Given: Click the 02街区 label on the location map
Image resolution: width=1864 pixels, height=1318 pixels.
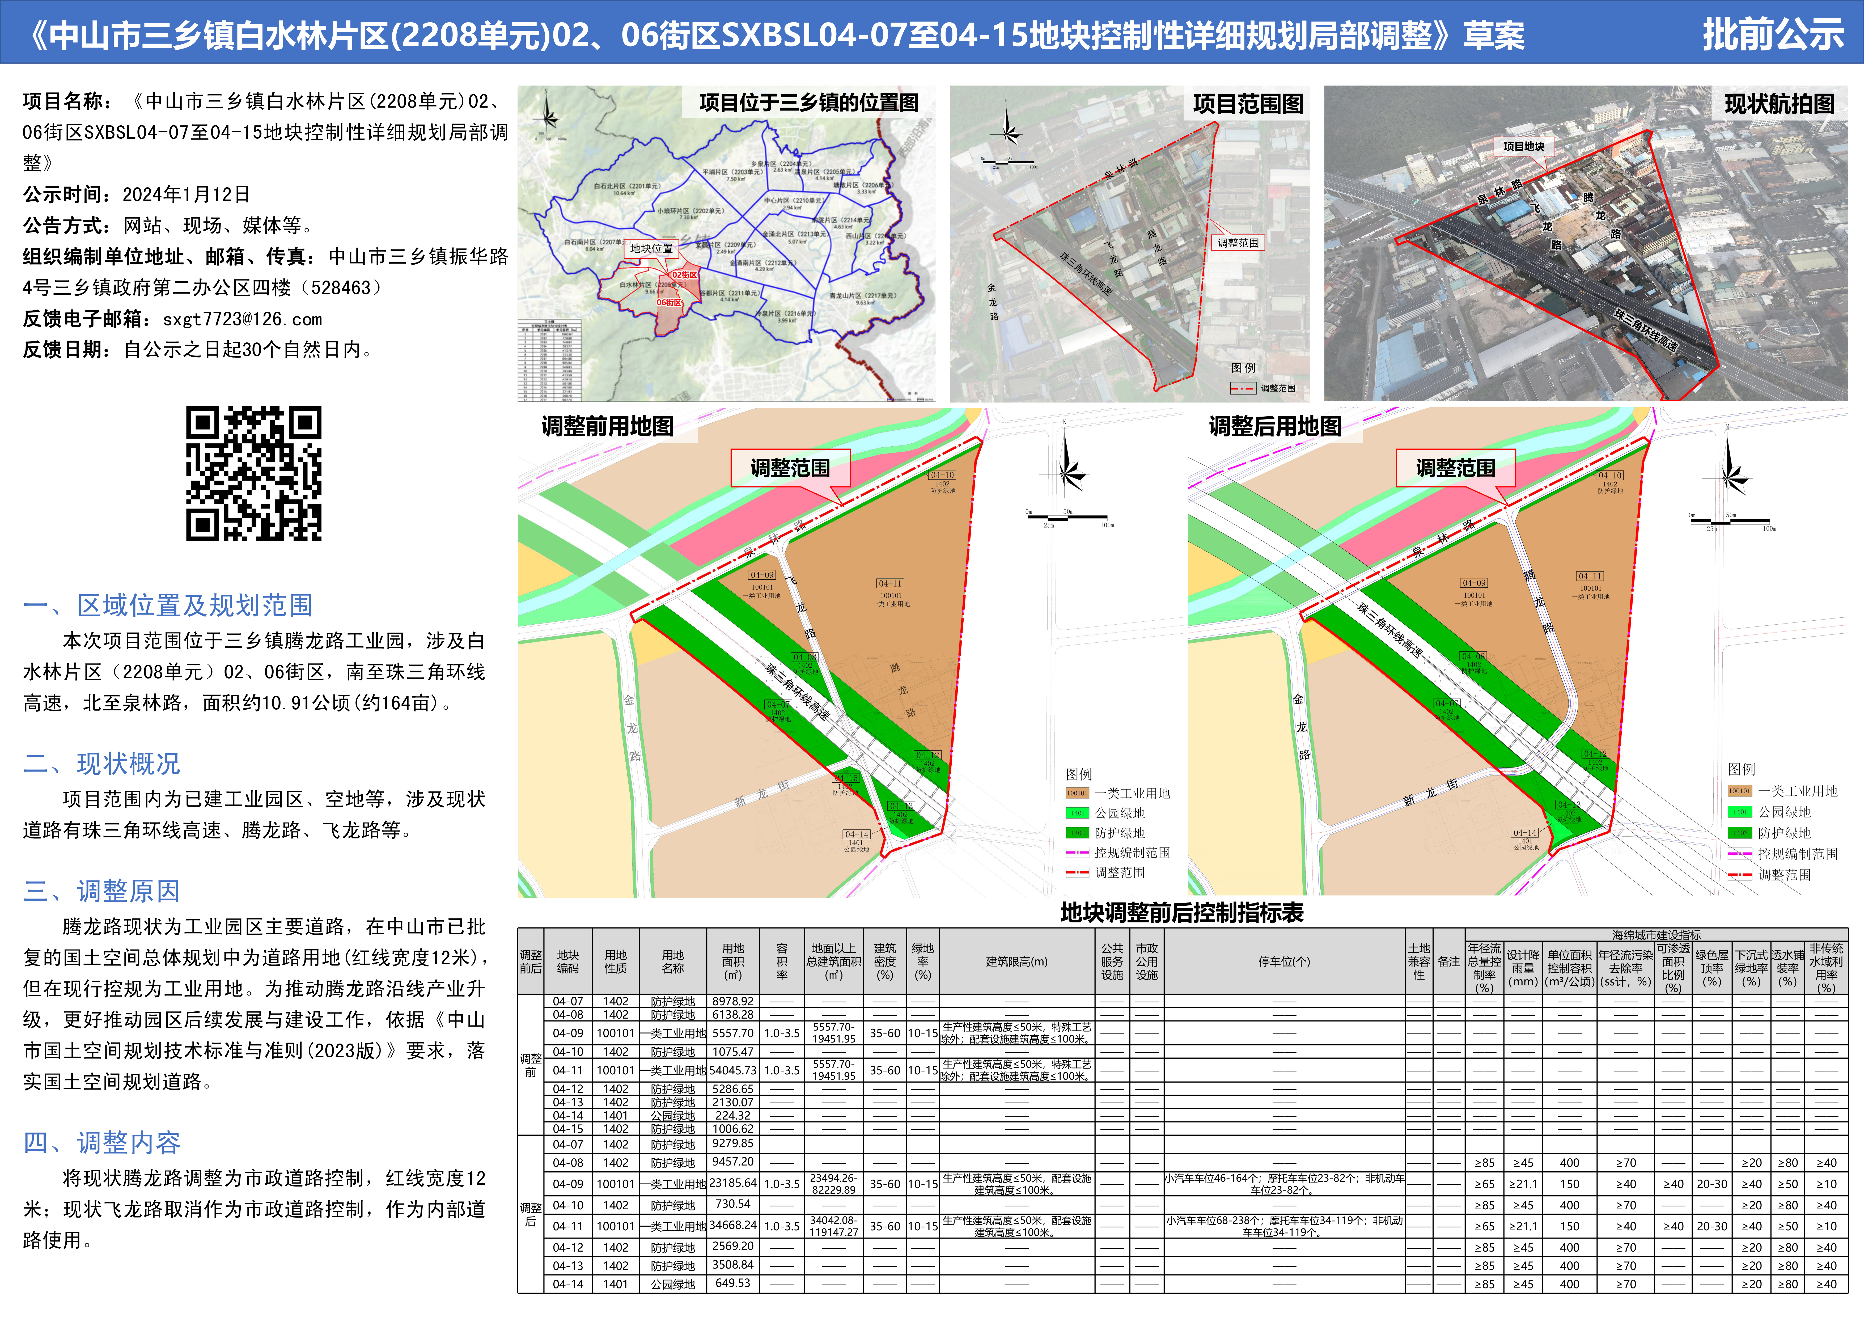Looking at the screenshot, I should [x=684, y=275].
